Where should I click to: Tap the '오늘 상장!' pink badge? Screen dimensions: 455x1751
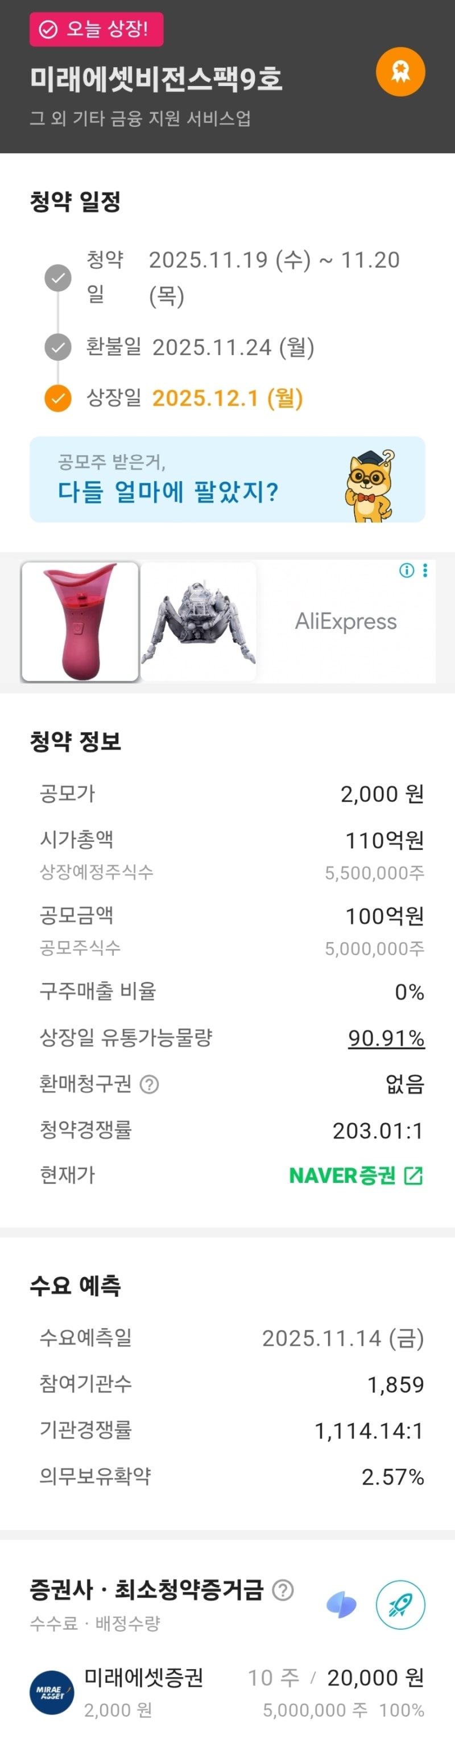point(96,29)
